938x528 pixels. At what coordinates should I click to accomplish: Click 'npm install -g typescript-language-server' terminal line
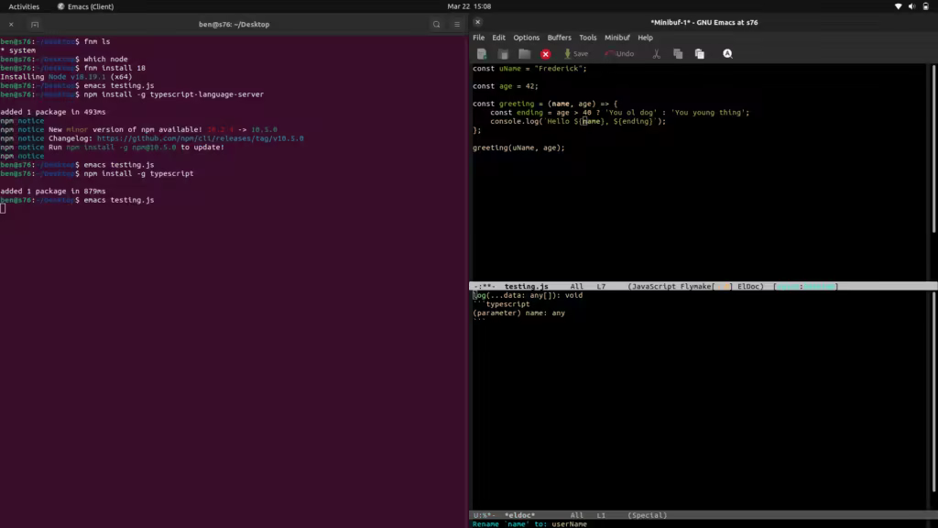(173, 94)
